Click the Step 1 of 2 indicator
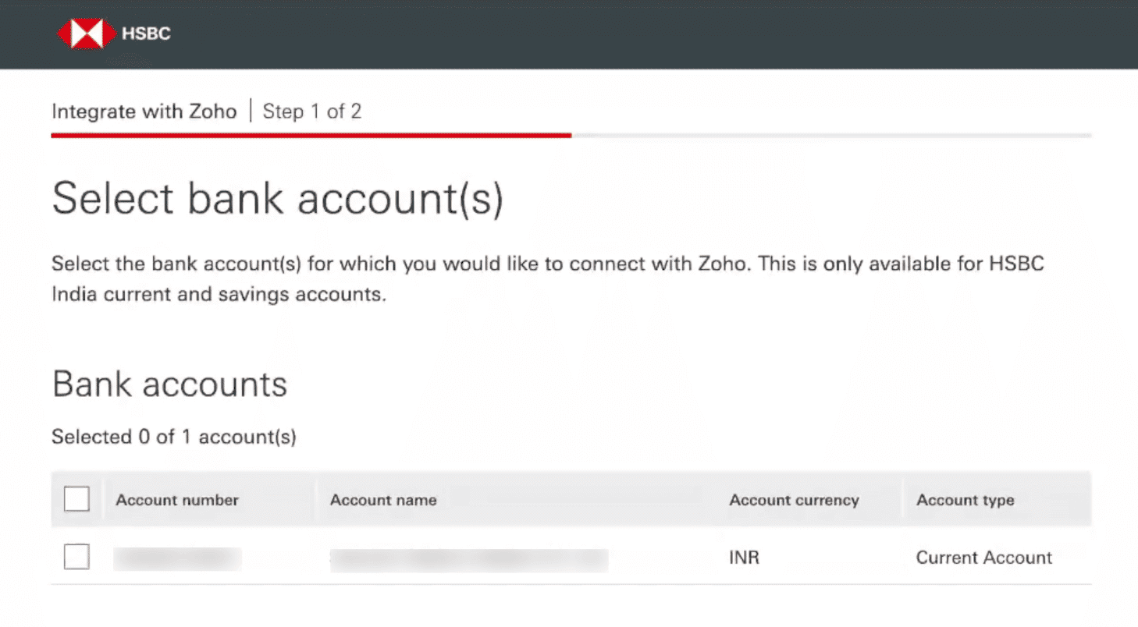The height and width of the screenshot is (627, 1138). [x=312, y=112]
